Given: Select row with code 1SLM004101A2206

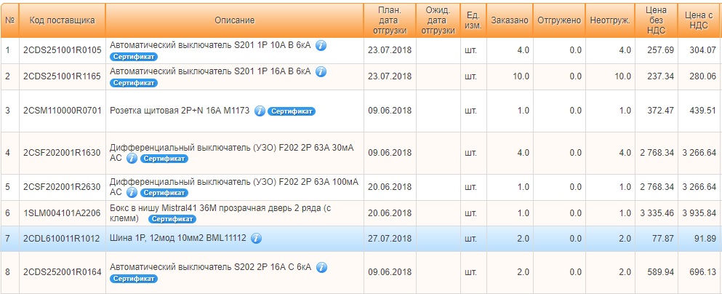Looking at the screenshot, I should [361, 213].
